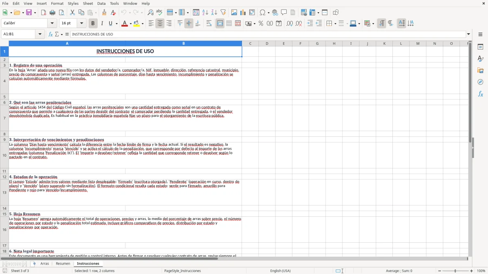Viewport: 488px width, 274px height.
Task: Insert a comment
Action: pyautogui.click(x=284, y=13)
